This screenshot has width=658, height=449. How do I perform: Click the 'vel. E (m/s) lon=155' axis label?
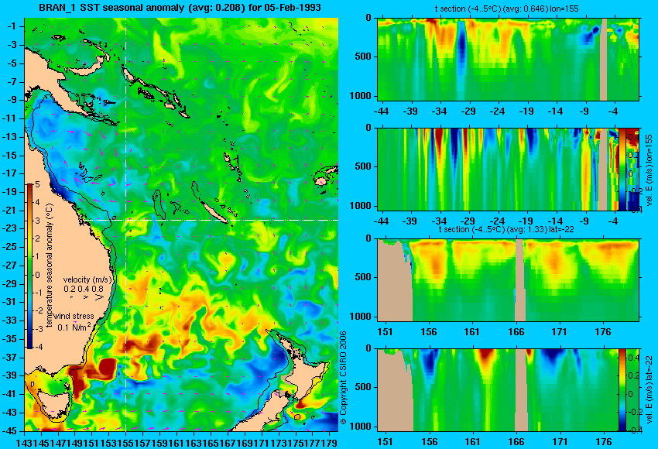click(649, 170)
